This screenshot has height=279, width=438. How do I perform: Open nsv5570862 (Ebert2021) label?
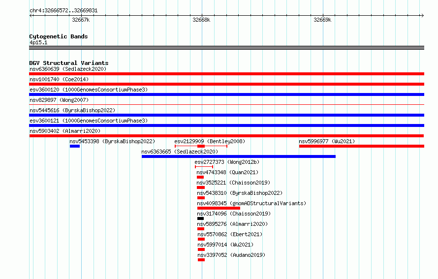click(230, 234)
